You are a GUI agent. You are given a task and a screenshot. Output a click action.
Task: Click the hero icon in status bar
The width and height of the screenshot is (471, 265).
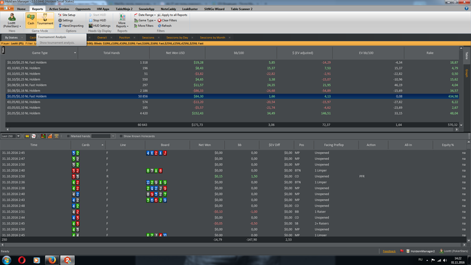(x=441, y=251)
